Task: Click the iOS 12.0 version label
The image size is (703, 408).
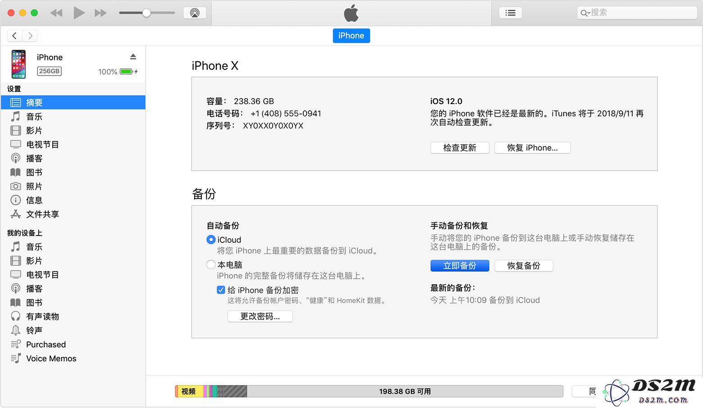Action: point(446,101)
